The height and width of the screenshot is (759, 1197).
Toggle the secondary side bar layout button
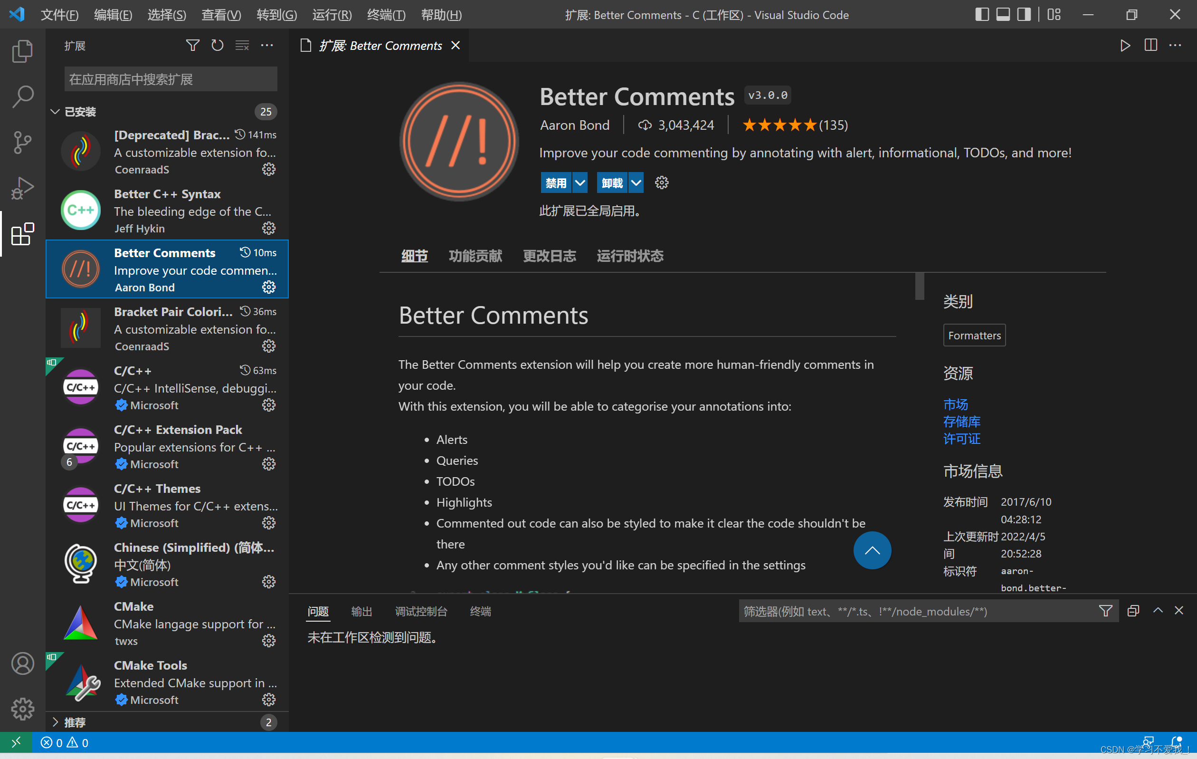click(1024, 14)
